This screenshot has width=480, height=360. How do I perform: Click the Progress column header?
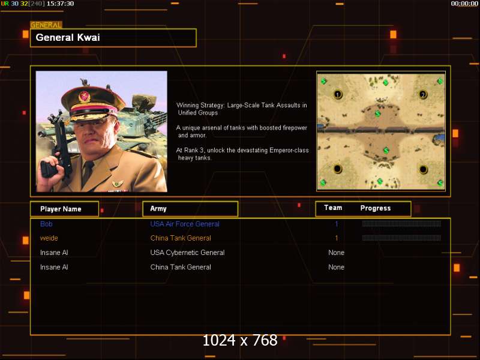tap(376, 208)
